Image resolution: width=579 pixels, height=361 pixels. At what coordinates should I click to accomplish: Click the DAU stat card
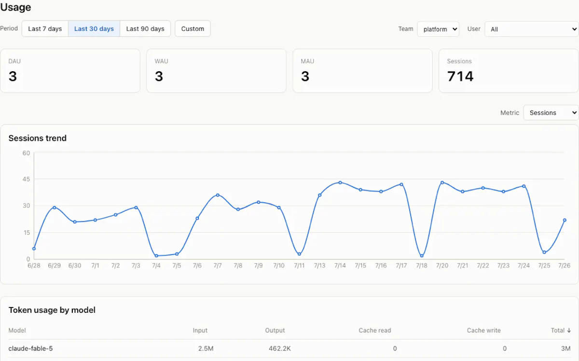point(70,71)
